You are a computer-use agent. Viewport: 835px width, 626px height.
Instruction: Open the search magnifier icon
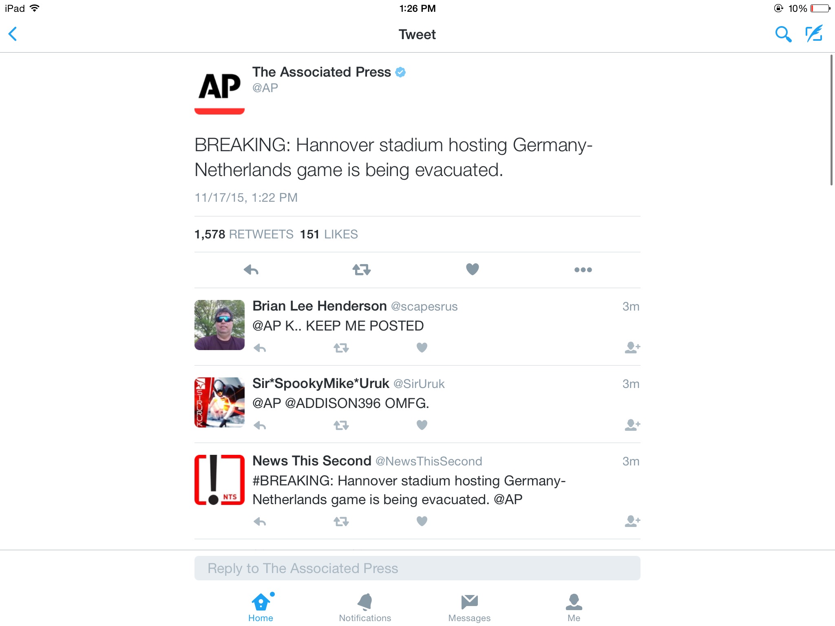click(x=783, y=34)
